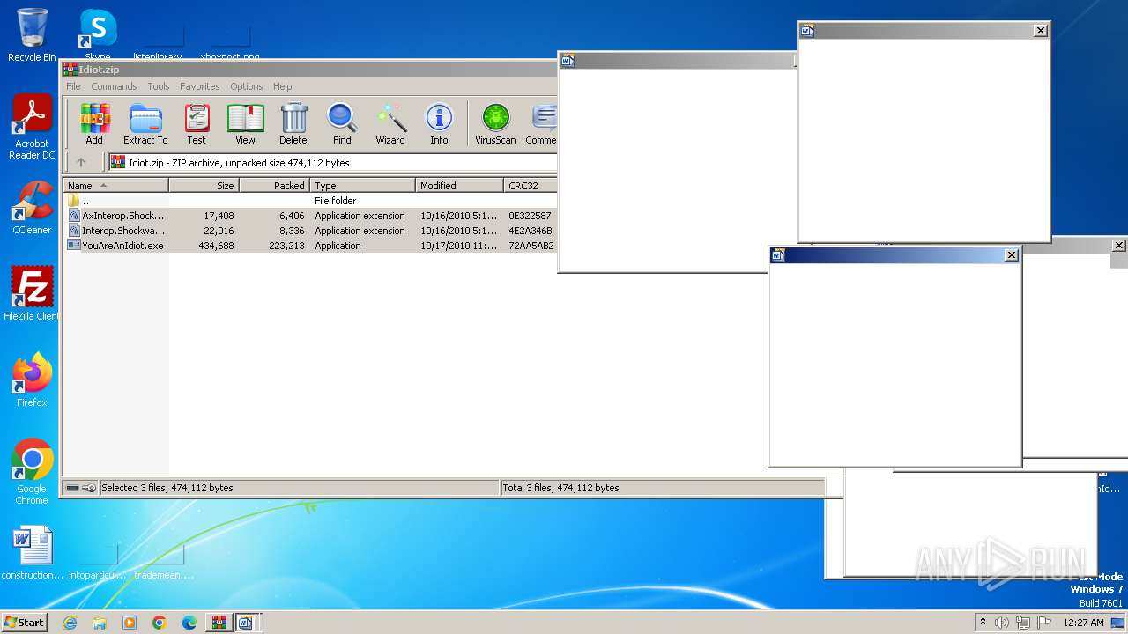
Task: Click the volume speaker tray icon
Action: coord(1001,623)
